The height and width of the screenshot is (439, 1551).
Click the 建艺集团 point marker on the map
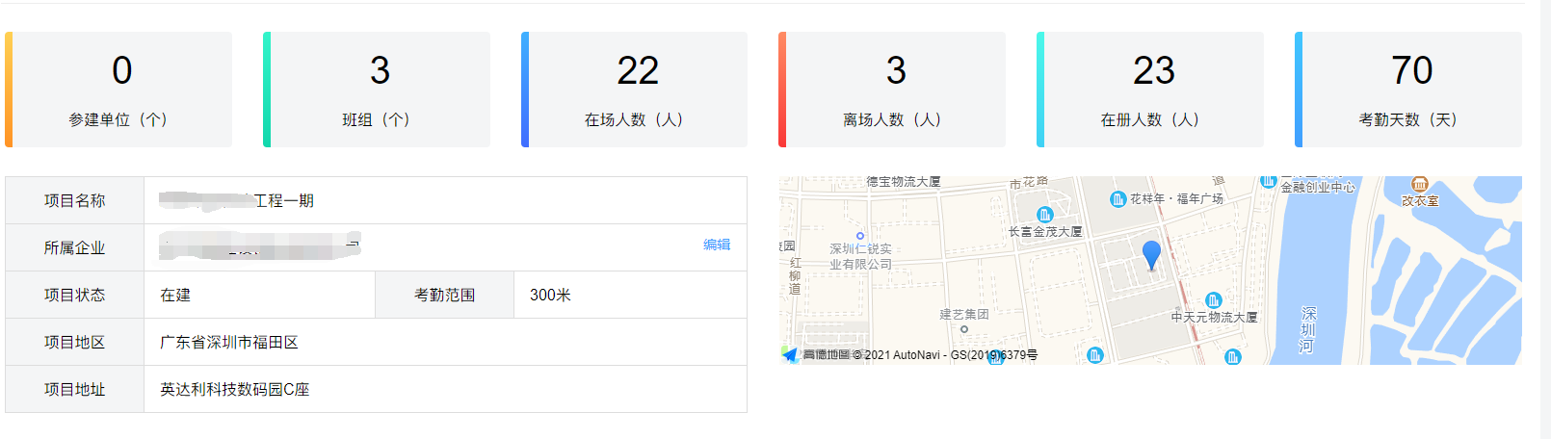pos(964,329)
